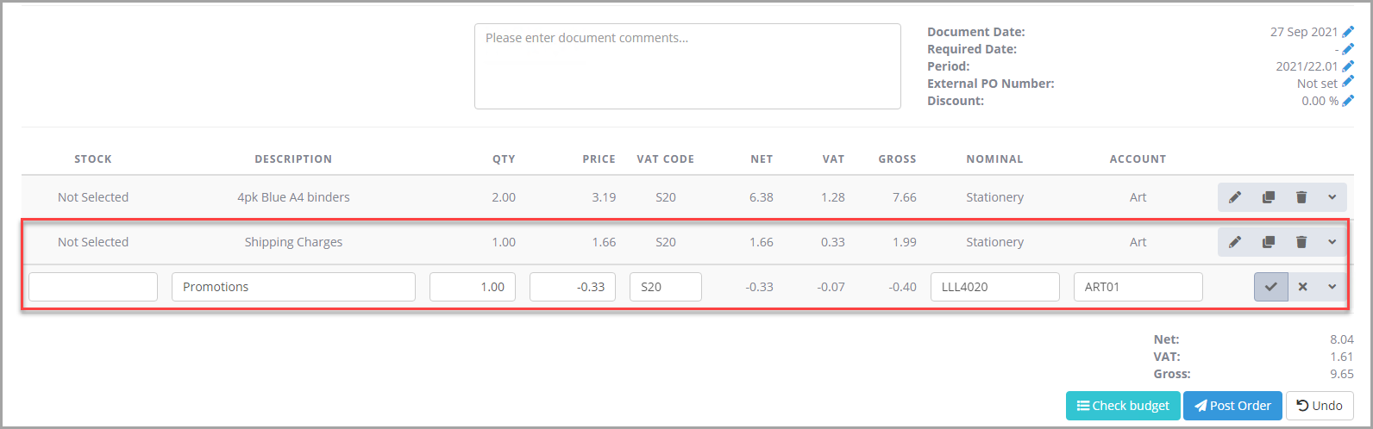Edit External PO Number via pencil icon
1373x429 pixels.
(1348, 83)
